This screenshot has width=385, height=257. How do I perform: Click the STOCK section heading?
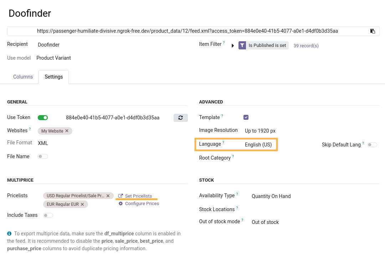click(206, 180)
